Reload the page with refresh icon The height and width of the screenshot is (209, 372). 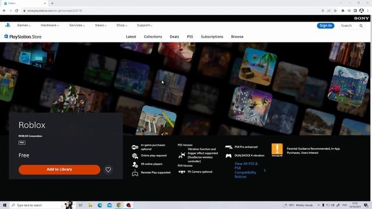coord(17,10)
